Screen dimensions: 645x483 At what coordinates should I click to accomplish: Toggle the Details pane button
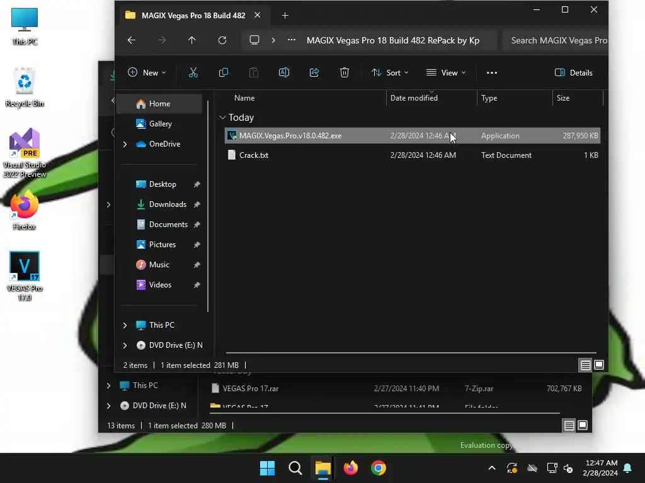pyautogui.click(x=573, y=73)
